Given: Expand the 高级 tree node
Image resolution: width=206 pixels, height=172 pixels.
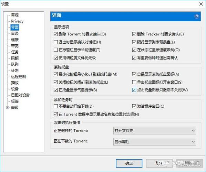Looking at the screenshot, I should 8,108.
